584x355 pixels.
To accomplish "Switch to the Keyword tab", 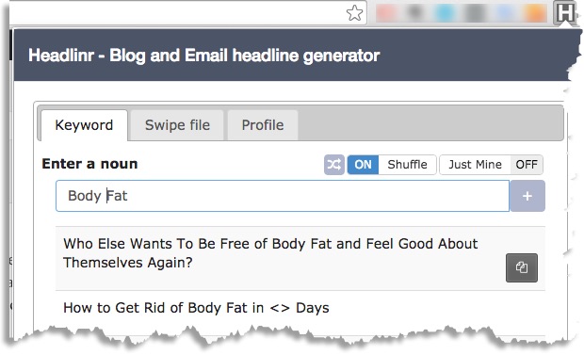I will tap(84, 125).
